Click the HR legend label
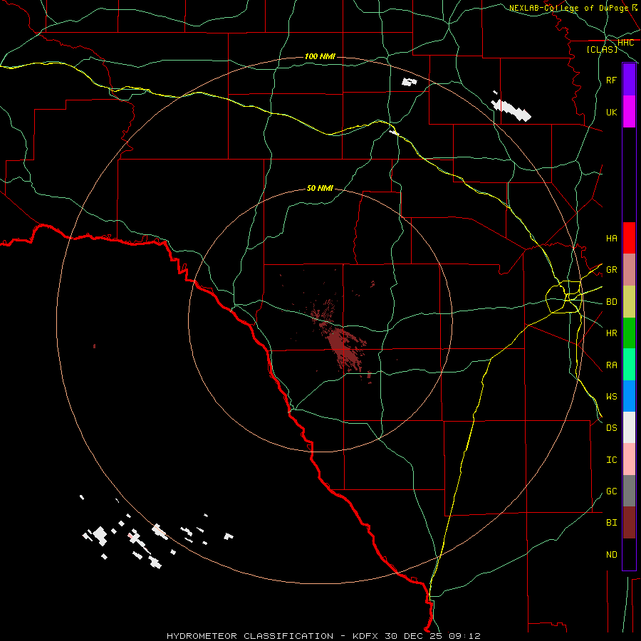Screen dimensions: 641x641 pos(612,333)
